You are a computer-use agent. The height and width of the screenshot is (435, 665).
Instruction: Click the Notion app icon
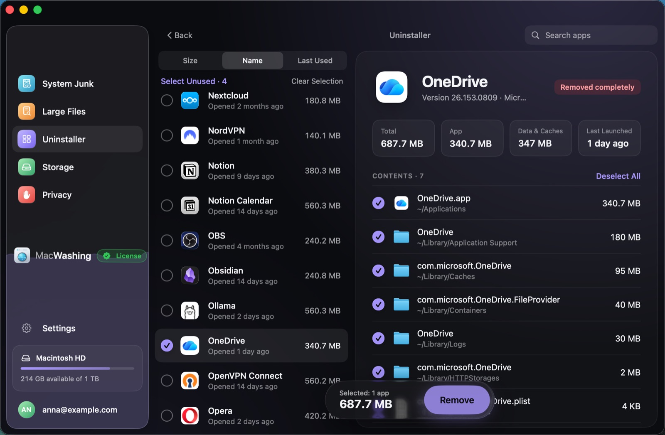click(x=190, y=170)
